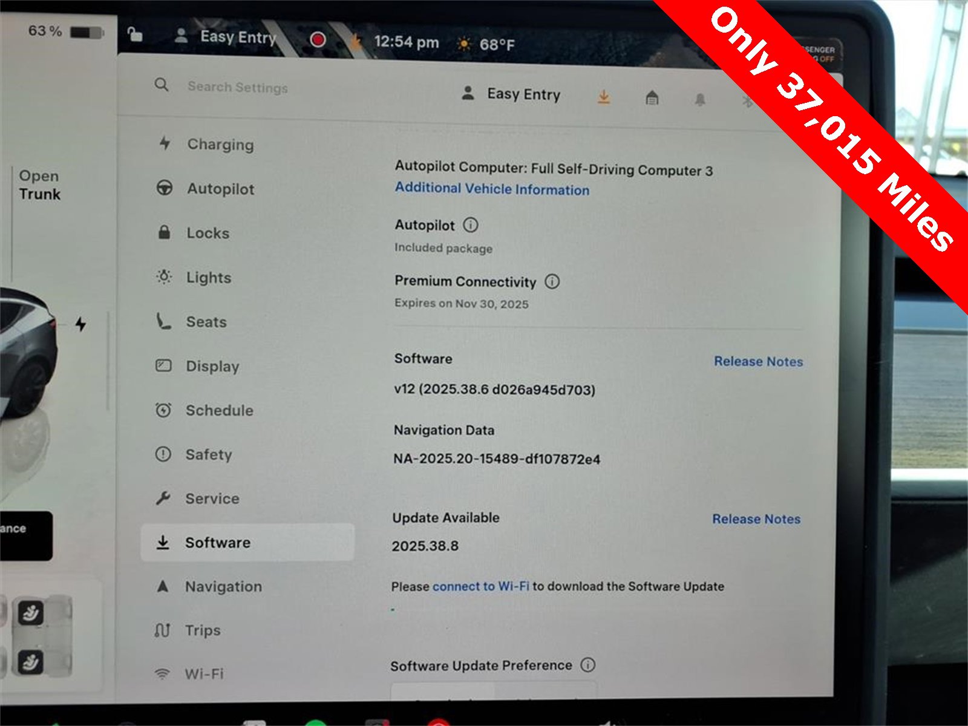
Task: Tap Open Trunk on car view
Action: coord(39,185)
